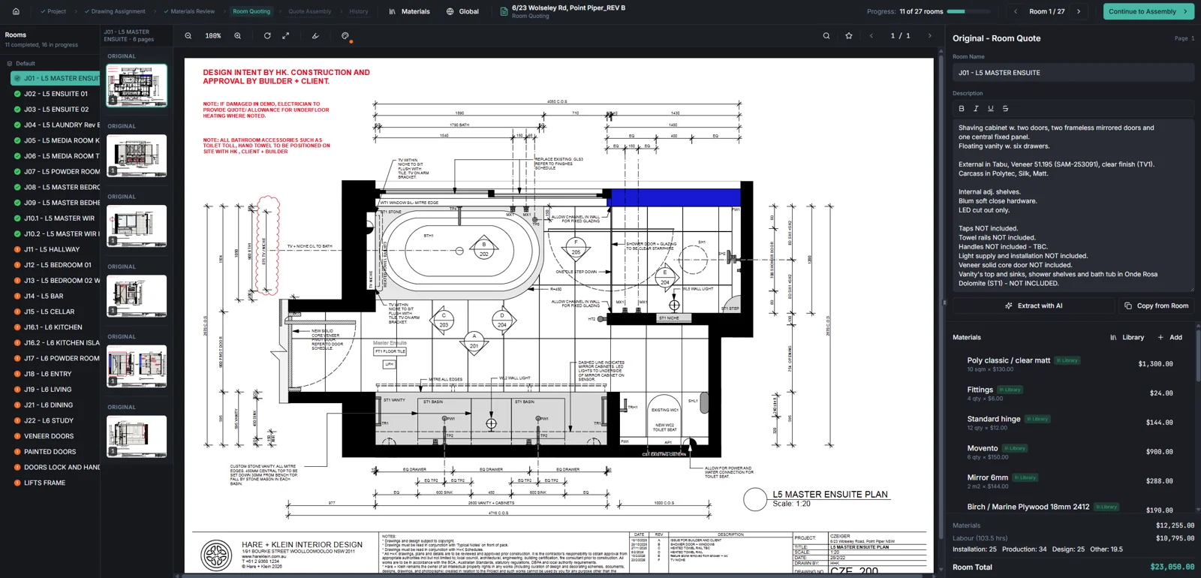Open the Project step

tap(53, 11)
